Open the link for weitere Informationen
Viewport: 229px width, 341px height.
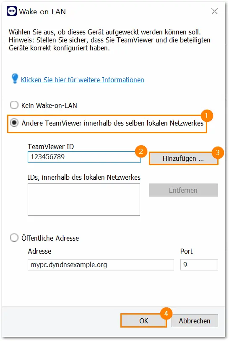click(x=83, y=80)
